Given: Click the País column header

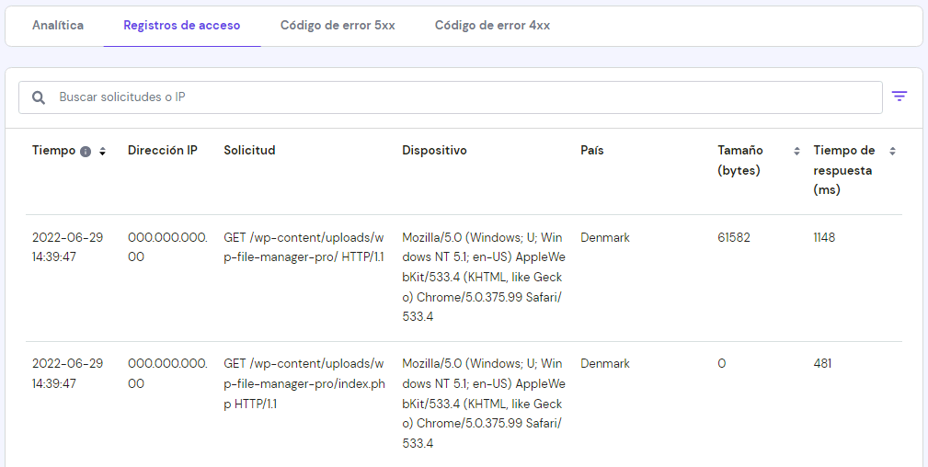Looking at the screenshot, I should click(x=592, y=151).
